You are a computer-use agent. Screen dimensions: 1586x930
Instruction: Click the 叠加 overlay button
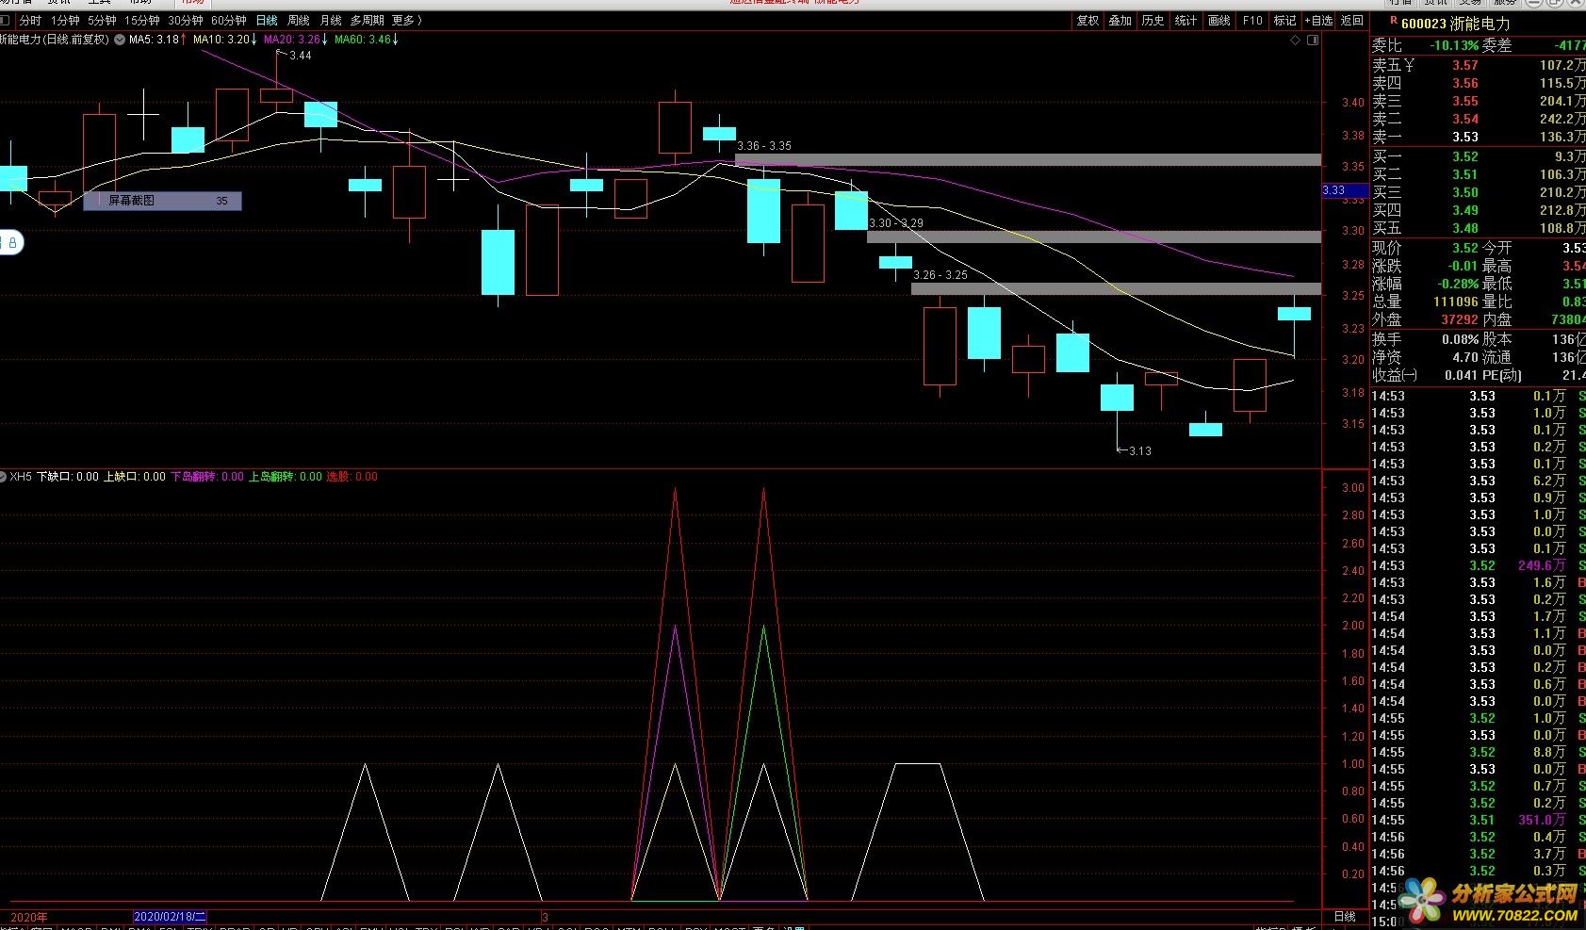pos(1120,21)
